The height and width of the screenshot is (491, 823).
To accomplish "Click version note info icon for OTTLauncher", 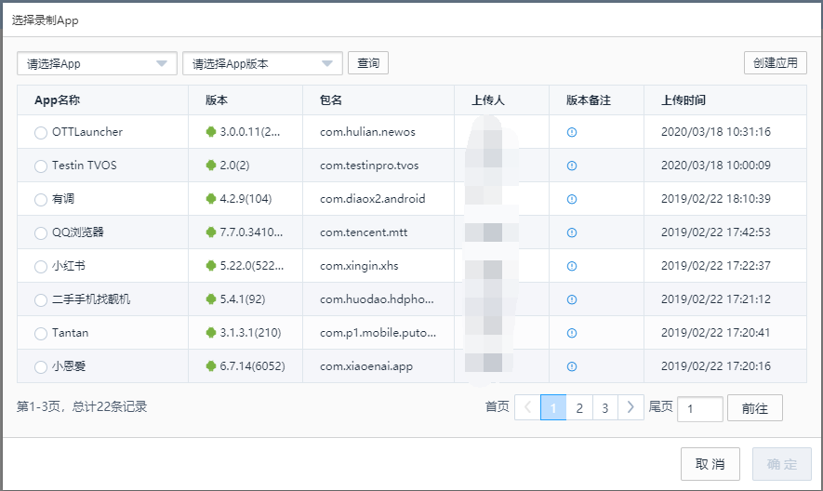I will coord(572,132).
